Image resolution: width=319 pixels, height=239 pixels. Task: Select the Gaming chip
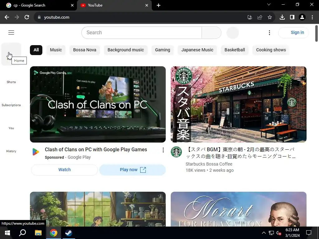163,50
